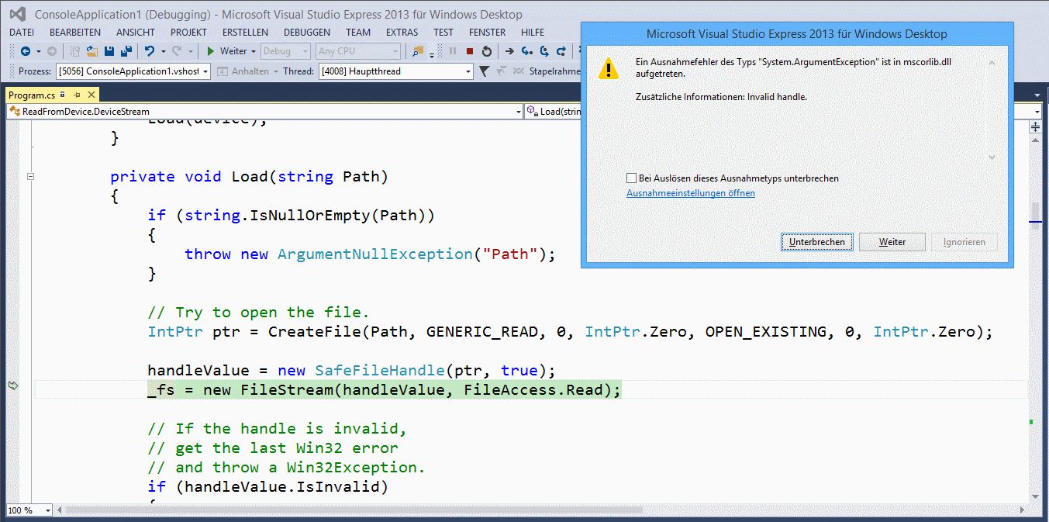The height and width of the screenshot is (522, 1049).
Task: Open the DEBUGGEN menu
Action: 306,33
